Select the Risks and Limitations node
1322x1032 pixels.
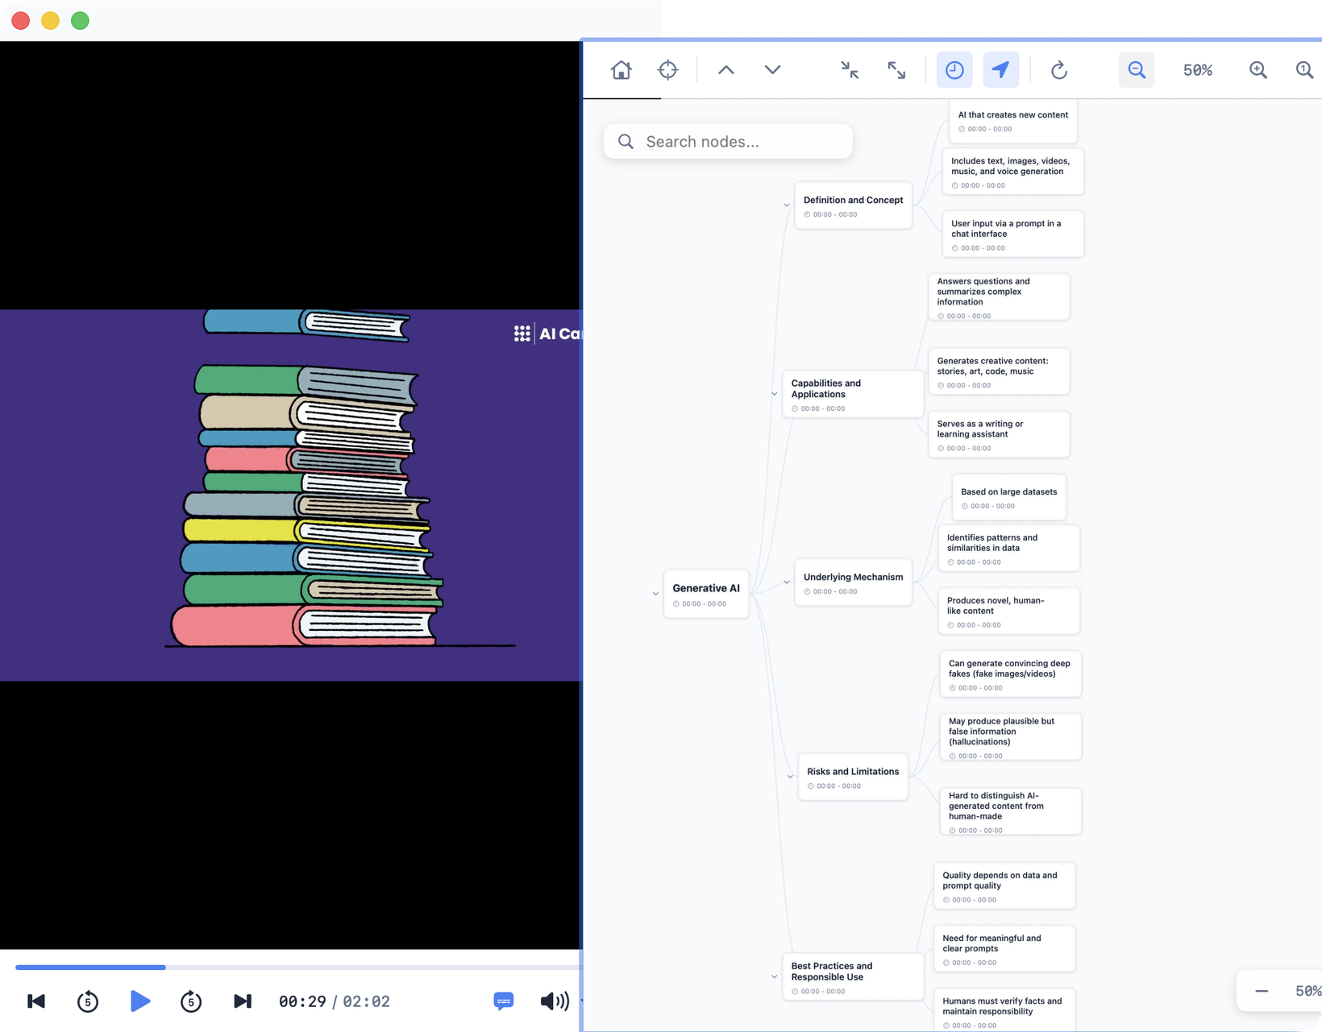click(853, 777)
